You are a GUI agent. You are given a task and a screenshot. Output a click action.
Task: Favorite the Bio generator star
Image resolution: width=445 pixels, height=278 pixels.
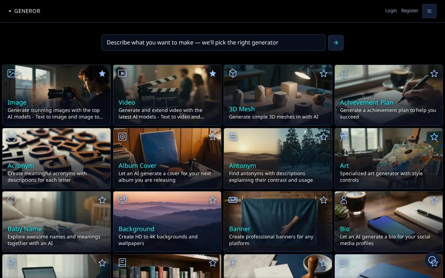pos(434,200)
